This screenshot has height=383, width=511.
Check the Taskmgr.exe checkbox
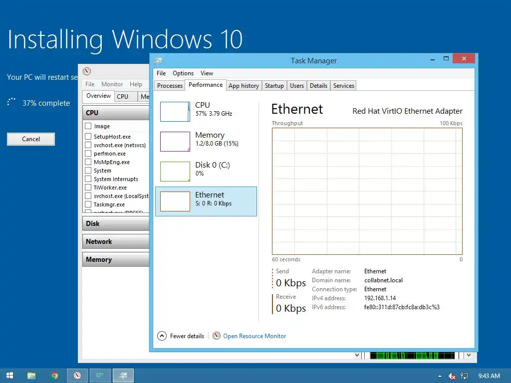click(88, 204)
